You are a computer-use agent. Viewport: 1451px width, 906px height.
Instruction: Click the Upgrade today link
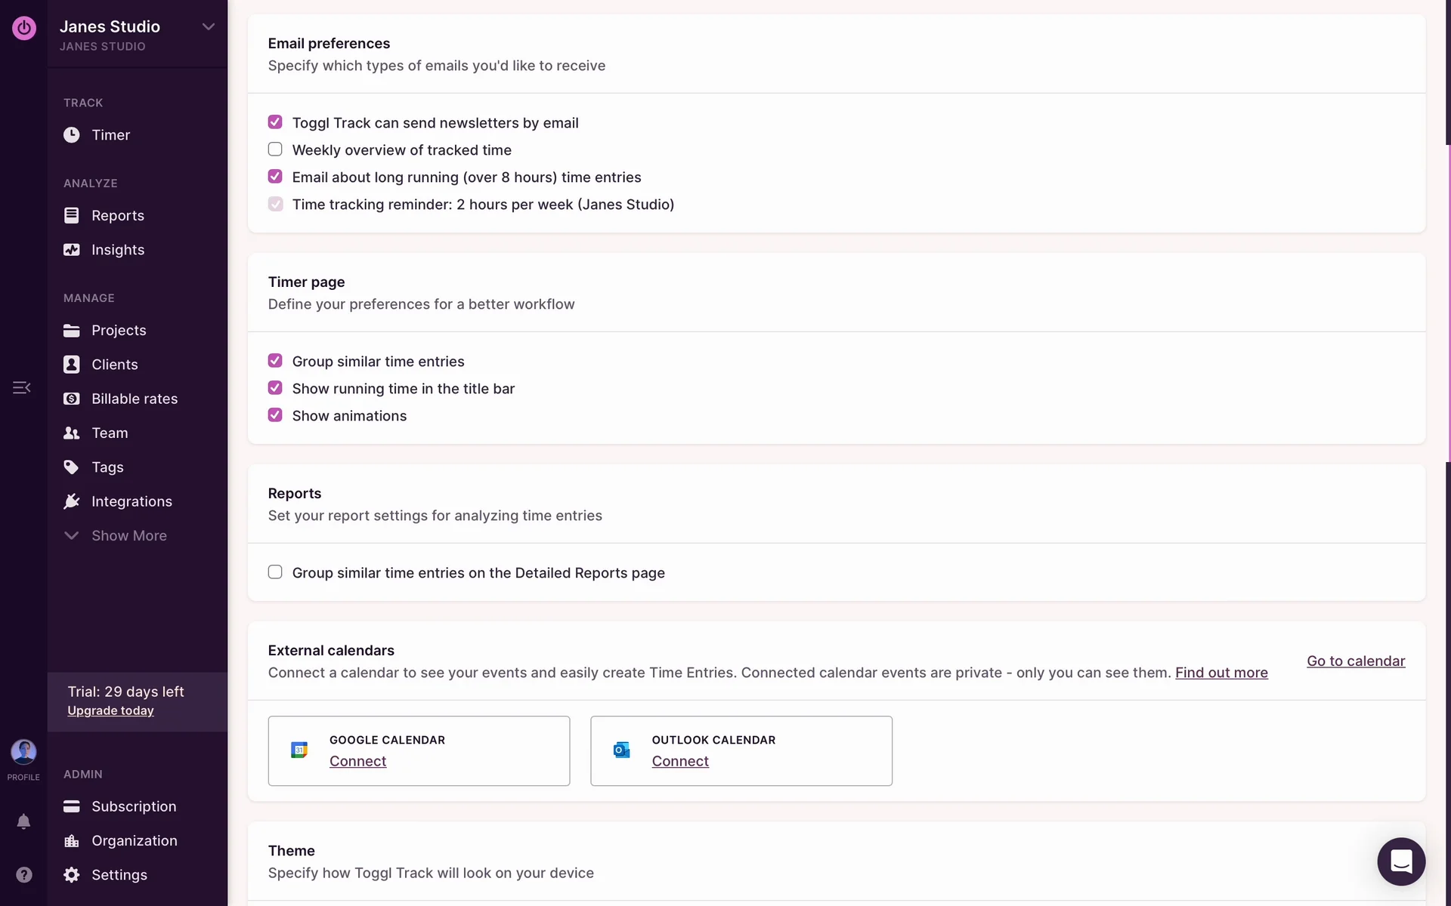pos(110,710)
